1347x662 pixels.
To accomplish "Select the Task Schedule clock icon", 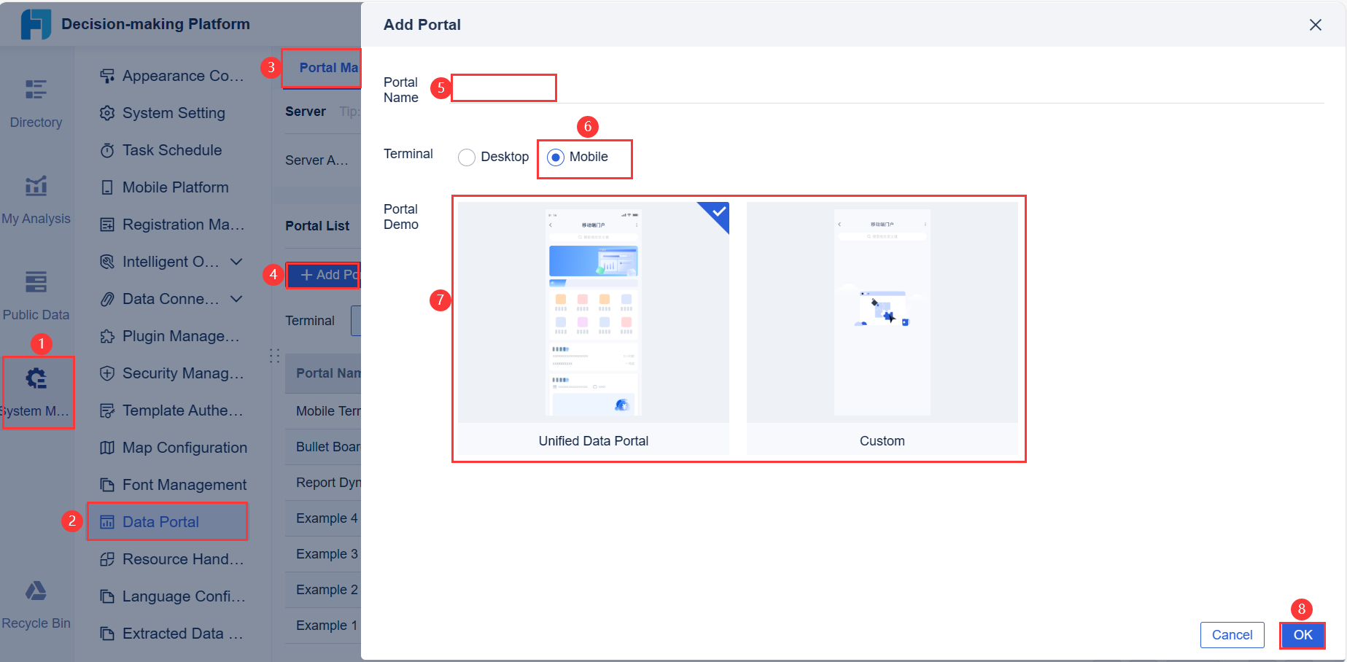I will coord(106,150).
